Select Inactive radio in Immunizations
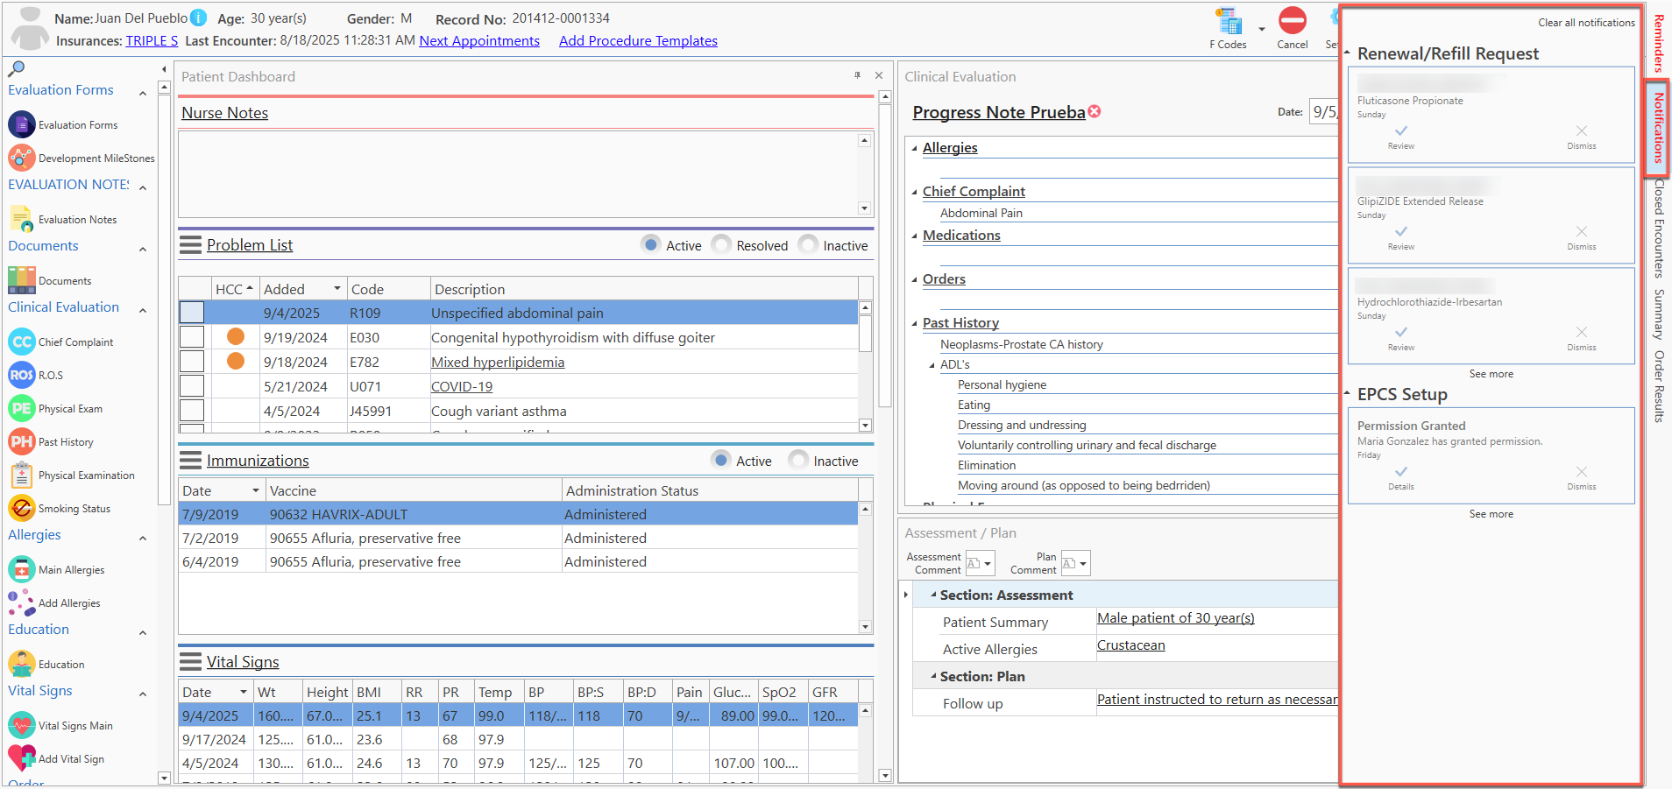1672x789 pixels. pos(798,460)
